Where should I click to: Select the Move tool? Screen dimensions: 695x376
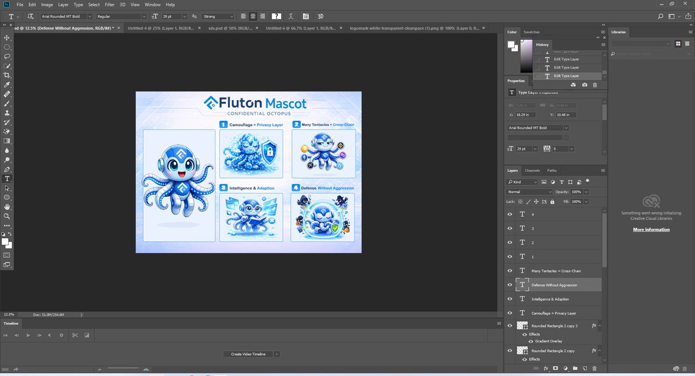7,38
